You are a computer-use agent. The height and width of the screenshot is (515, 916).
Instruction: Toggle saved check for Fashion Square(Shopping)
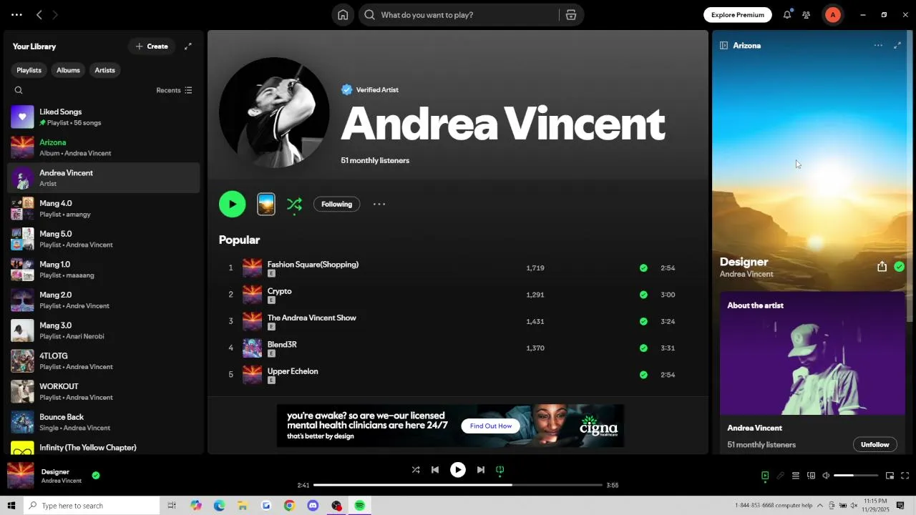(x=643, y=268)
